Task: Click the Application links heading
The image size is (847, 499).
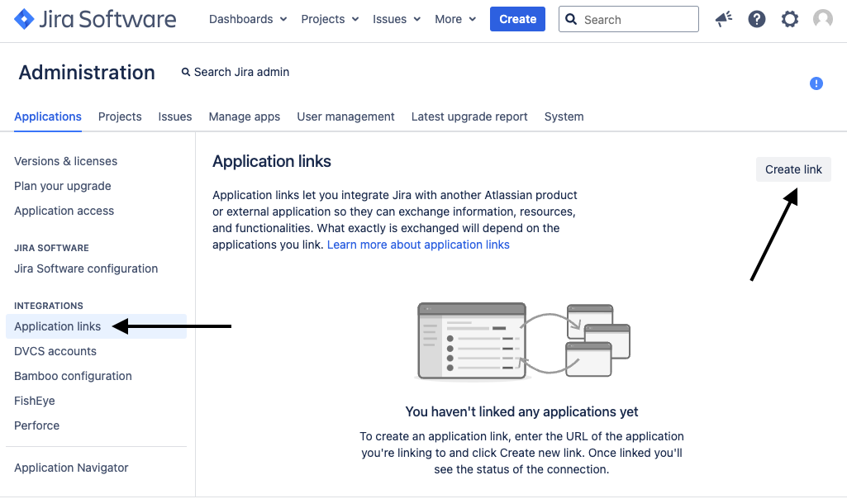Action: 272,161
